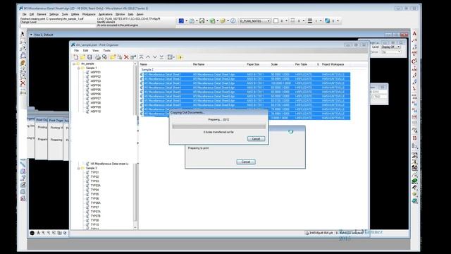The image size is (451, 254).
Task: Open MicroStation Workspace menu
Action: 89,14
